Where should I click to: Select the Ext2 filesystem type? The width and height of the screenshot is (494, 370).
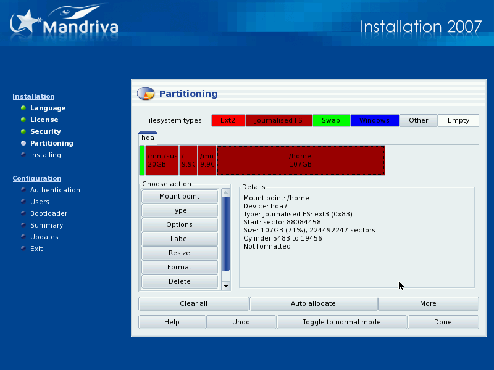pos(228,120)
